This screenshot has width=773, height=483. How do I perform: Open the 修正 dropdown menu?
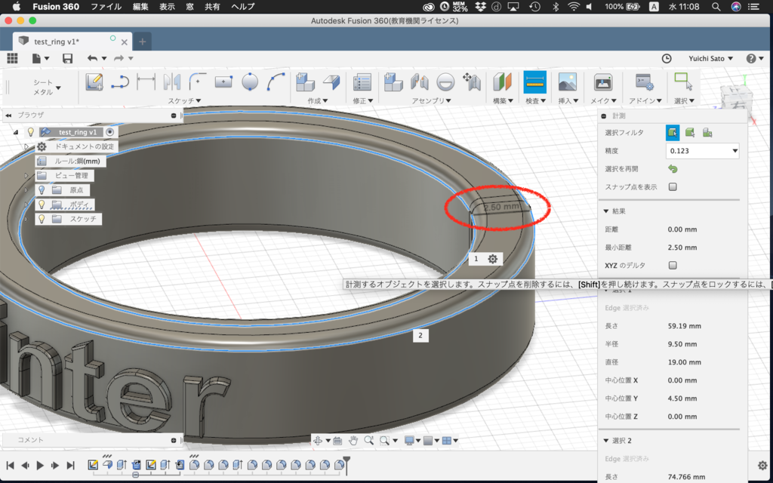362,100
